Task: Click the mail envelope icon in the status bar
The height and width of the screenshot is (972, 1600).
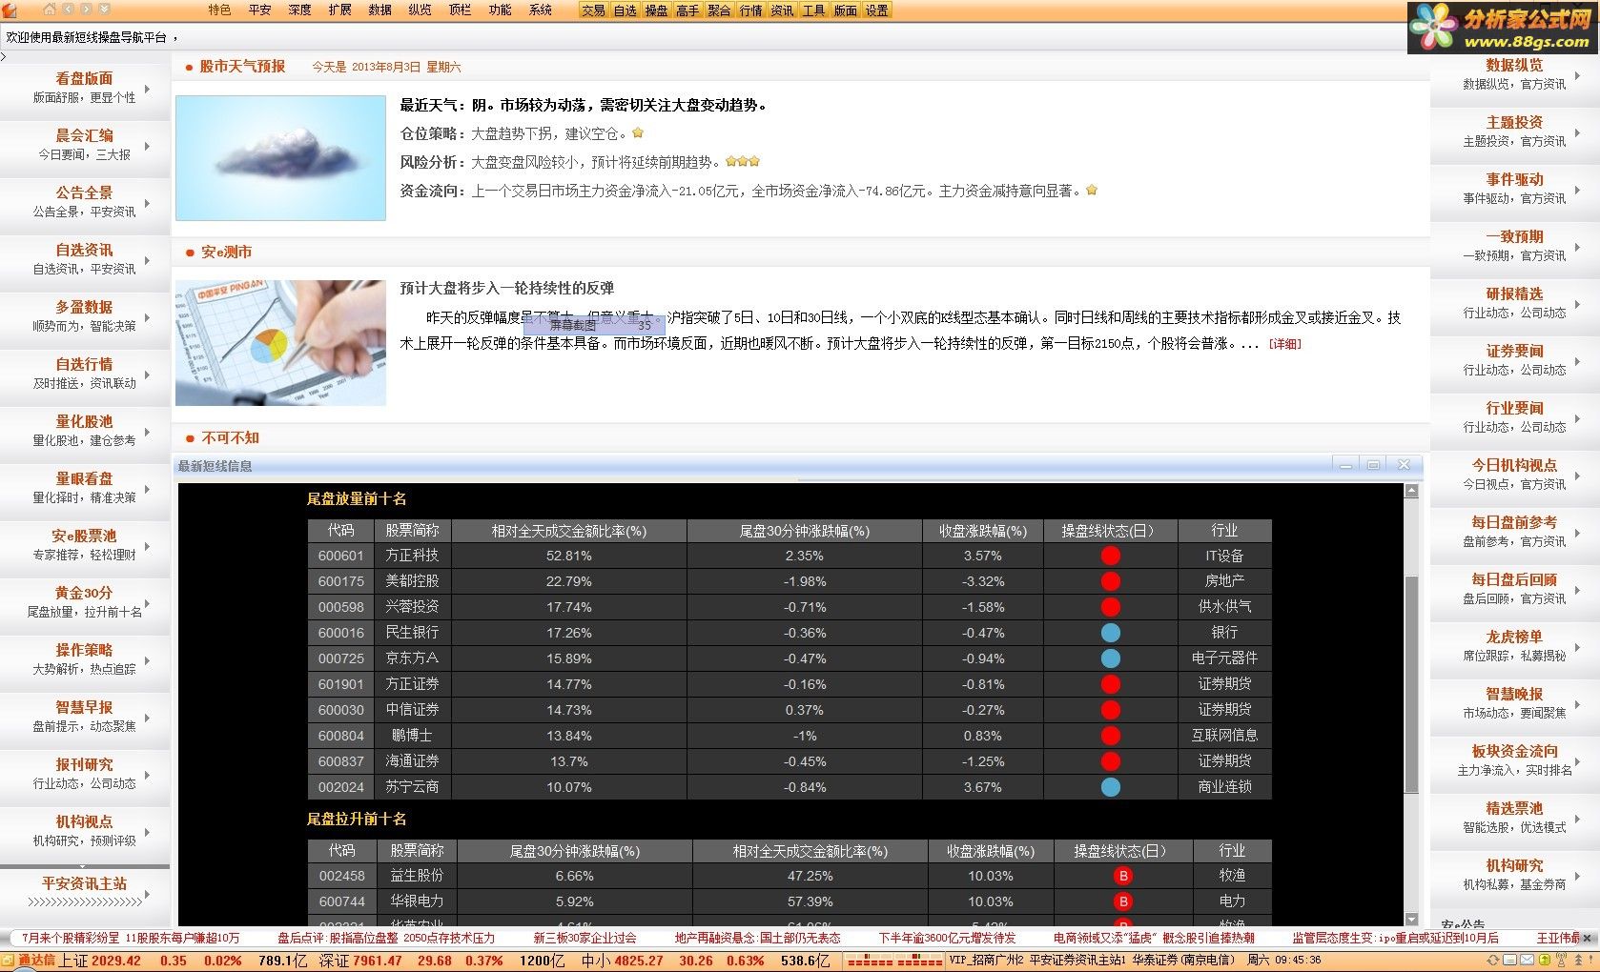Action: coord(1527,961)
